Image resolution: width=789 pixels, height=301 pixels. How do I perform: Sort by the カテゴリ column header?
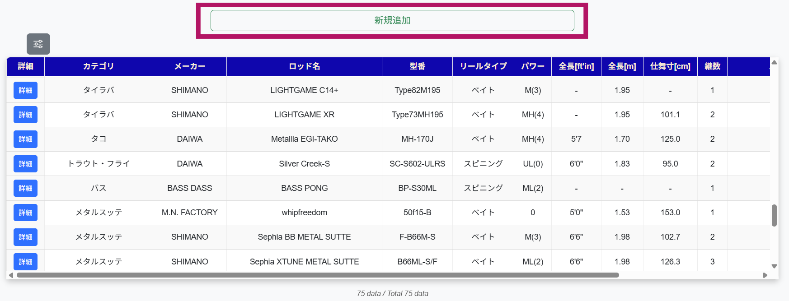[x=99, y=66]
